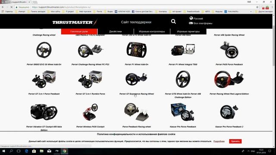Click the Thrustmaster logo

75,22
